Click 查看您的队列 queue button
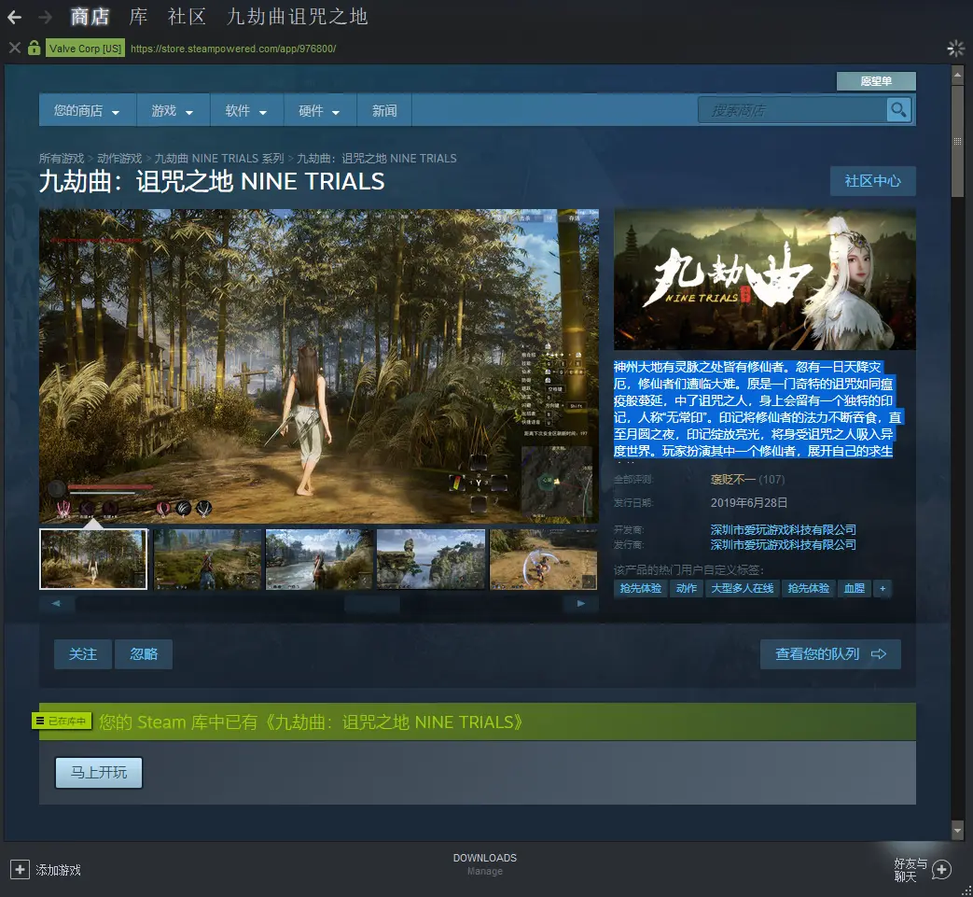 pyautogui.click(x=830, y=653)
